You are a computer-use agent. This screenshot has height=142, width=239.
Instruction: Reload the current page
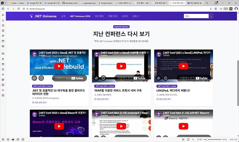(18, 9)
